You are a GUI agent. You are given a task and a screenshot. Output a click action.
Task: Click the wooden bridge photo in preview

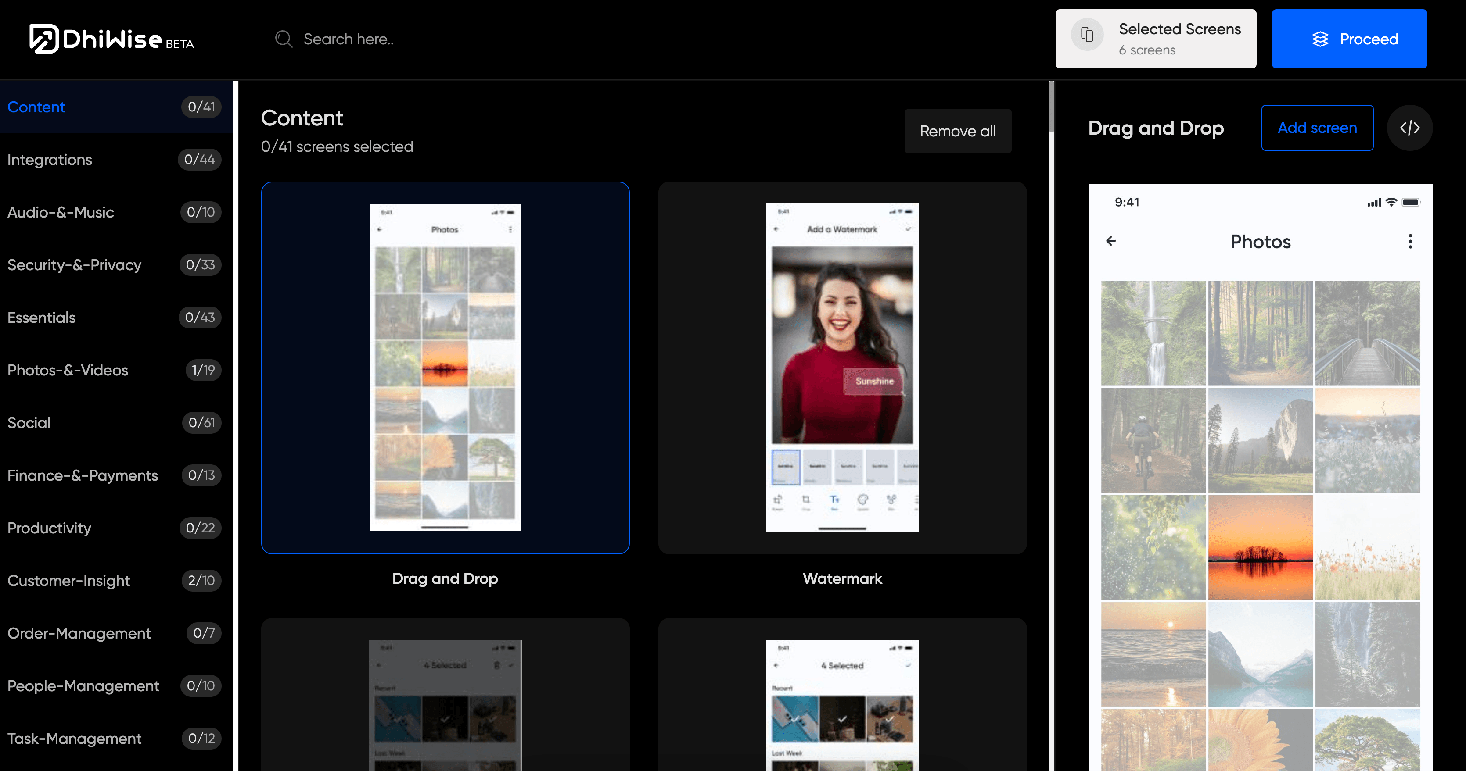click(1367, 333)
